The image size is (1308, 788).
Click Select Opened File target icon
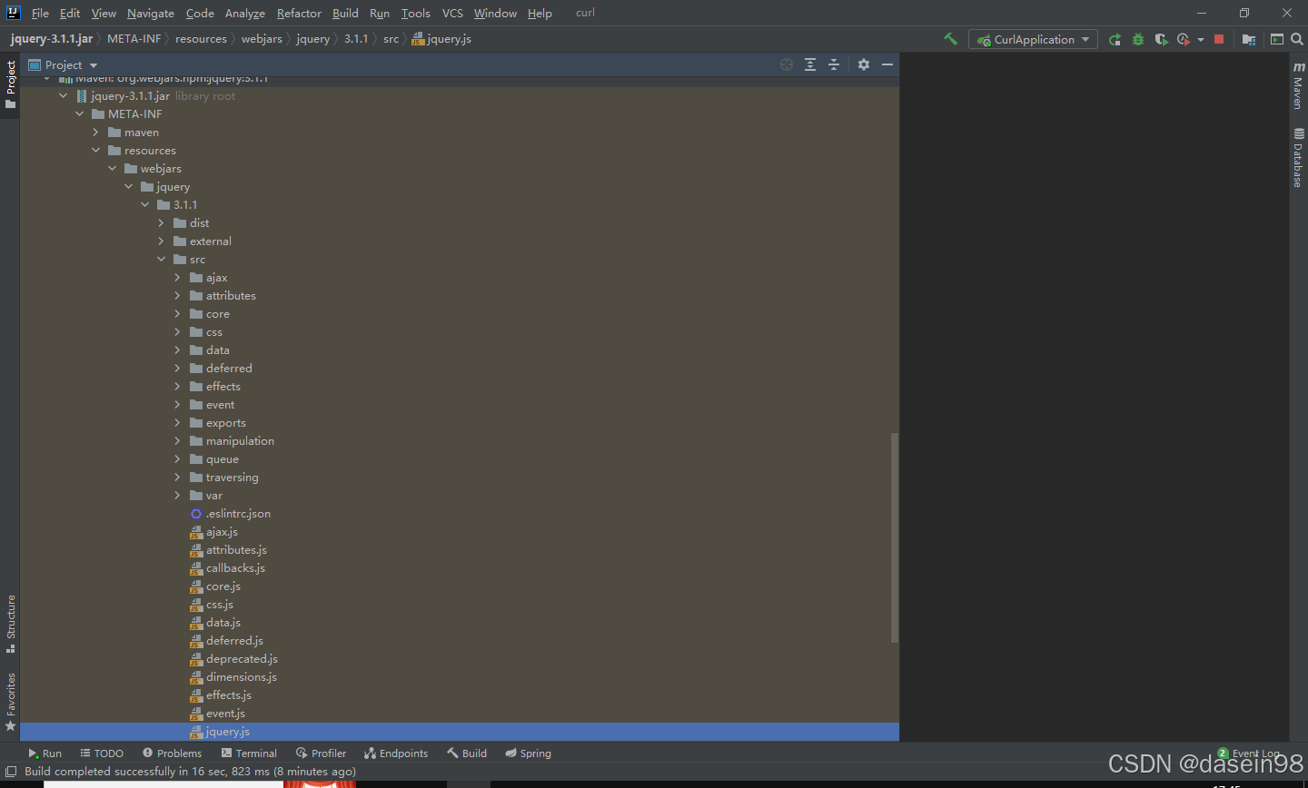pyautogui.click(x=787, y=64)
